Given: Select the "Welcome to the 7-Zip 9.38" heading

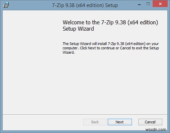Looking at the screenshot, I should [x=110, y=26].
